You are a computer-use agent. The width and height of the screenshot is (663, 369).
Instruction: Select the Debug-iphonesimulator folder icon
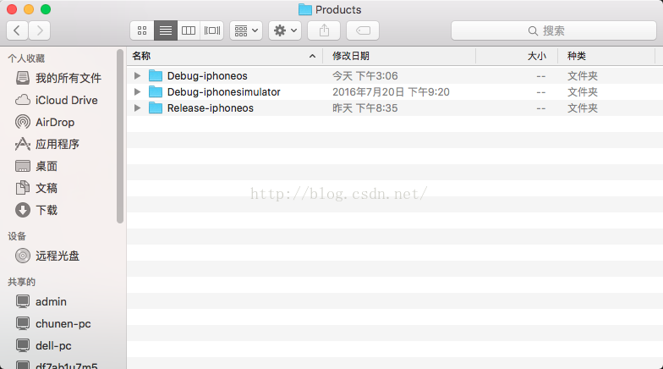[156, 91]
